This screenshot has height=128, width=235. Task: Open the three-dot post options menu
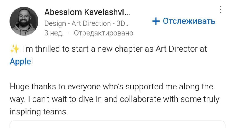click(x=220, y=9)
